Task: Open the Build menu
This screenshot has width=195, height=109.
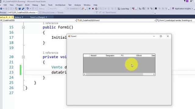Action: pyautogui.click(x=27, y=5)
